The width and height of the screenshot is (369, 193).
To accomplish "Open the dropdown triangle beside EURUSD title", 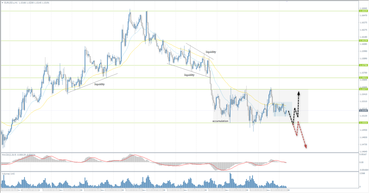I will pyautogui.click(x=2, y=3).
